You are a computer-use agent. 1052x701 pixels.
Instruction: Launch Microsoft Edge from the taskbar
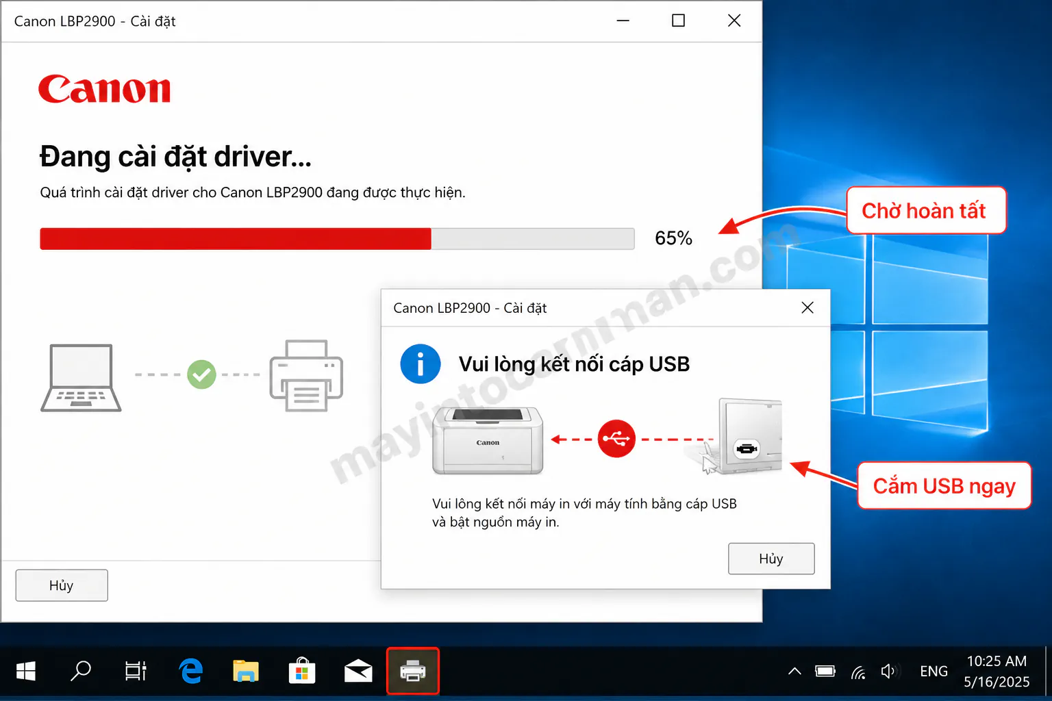(x=191, y=671)
